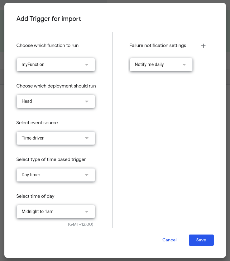The width and height of the screenshot is (230, 261).
Task: Click the 'Add Trigger for import' heading
Action: 49,19
